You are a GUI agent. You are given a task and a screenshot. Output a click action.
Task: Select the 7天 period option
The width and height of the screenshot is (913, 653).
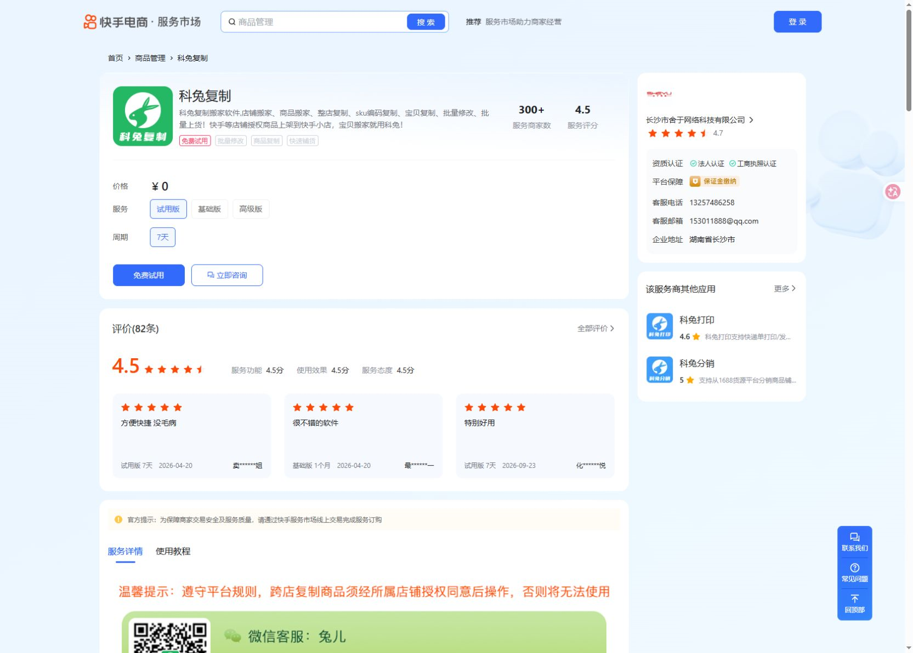[x=163, y=237]
